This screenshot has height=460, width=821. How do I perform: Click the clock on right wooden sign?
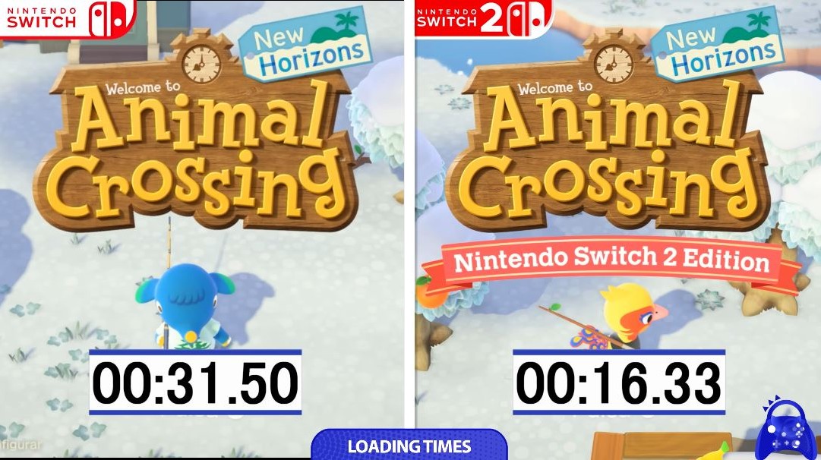(614, 65)
